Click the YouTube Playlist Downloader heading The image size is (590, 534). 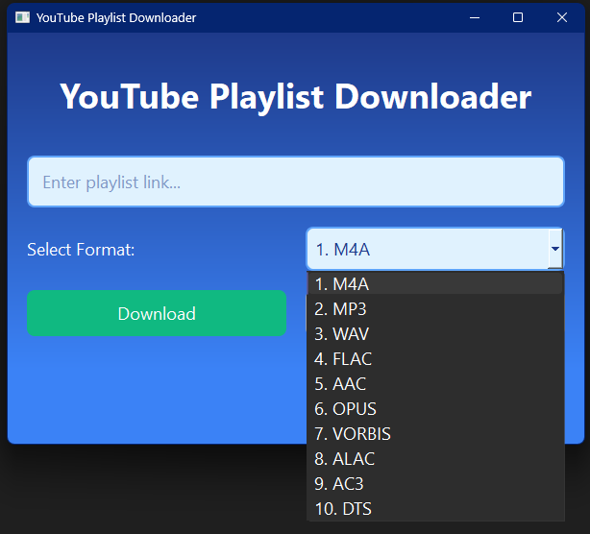[296, 97]
